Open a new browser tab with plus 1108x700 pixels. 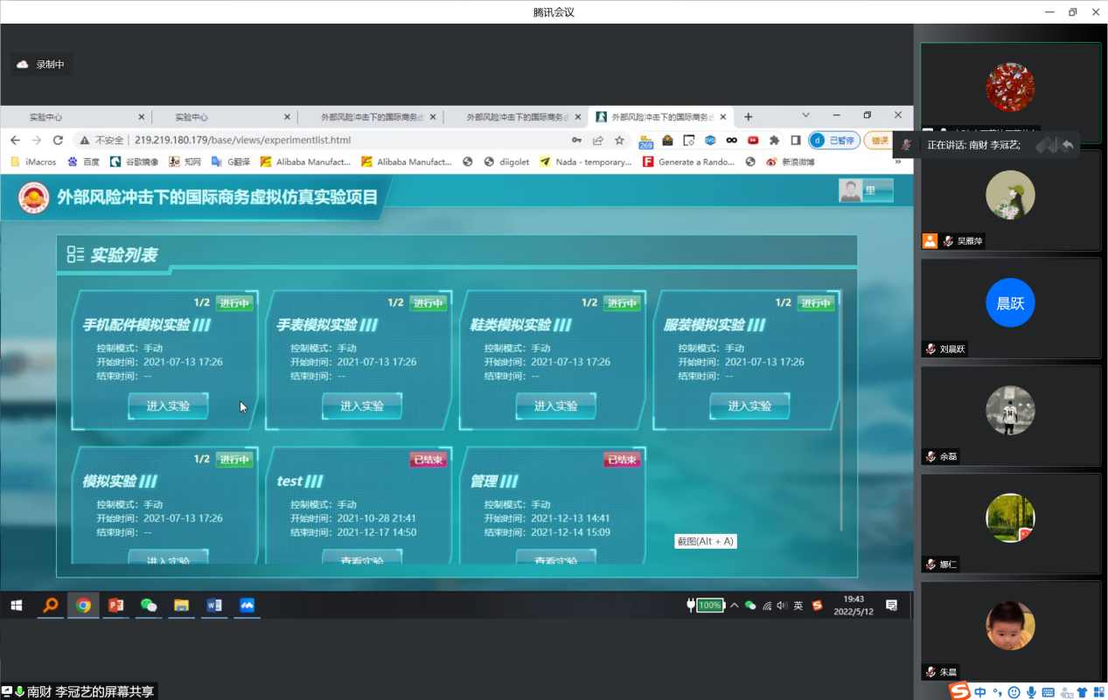click(x=748, y=117)
